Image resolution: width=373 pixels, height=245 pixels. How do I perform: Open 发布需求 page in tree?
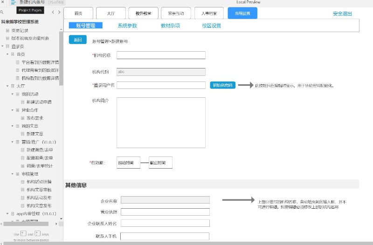click(x=35, y=118)
